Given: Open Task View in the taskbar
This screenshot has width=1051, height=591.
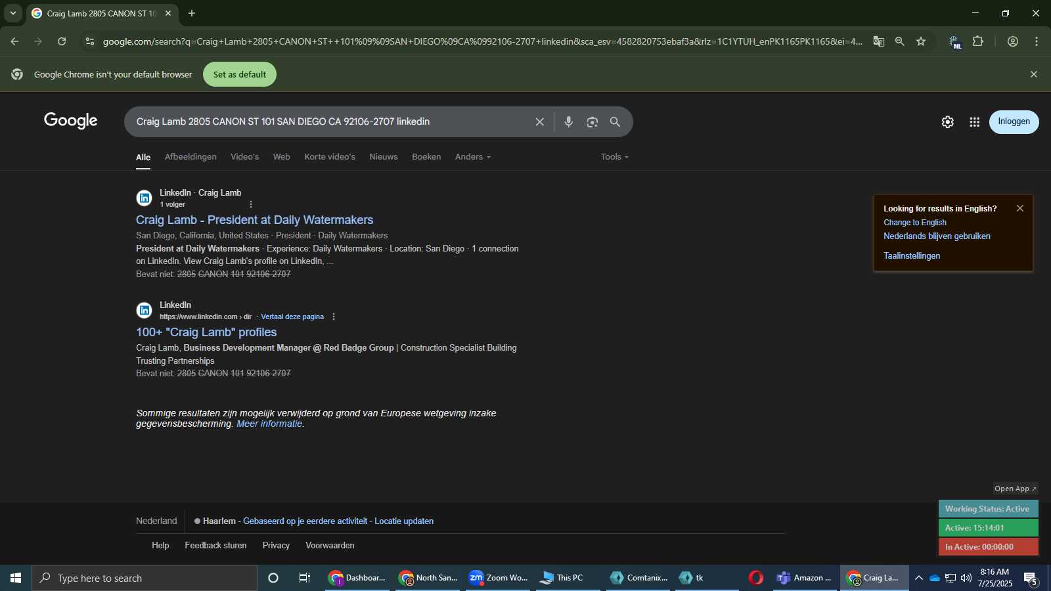Looking at the screenshot, I should (x=304, y=578).
